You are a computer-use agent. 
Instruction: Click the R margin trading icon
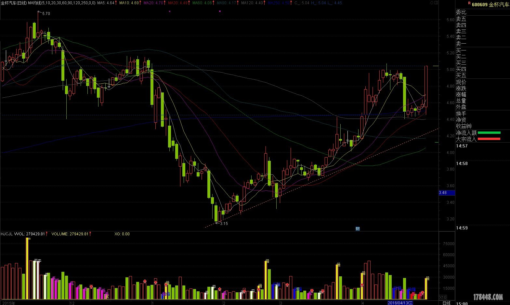click(x=469, y=3)
